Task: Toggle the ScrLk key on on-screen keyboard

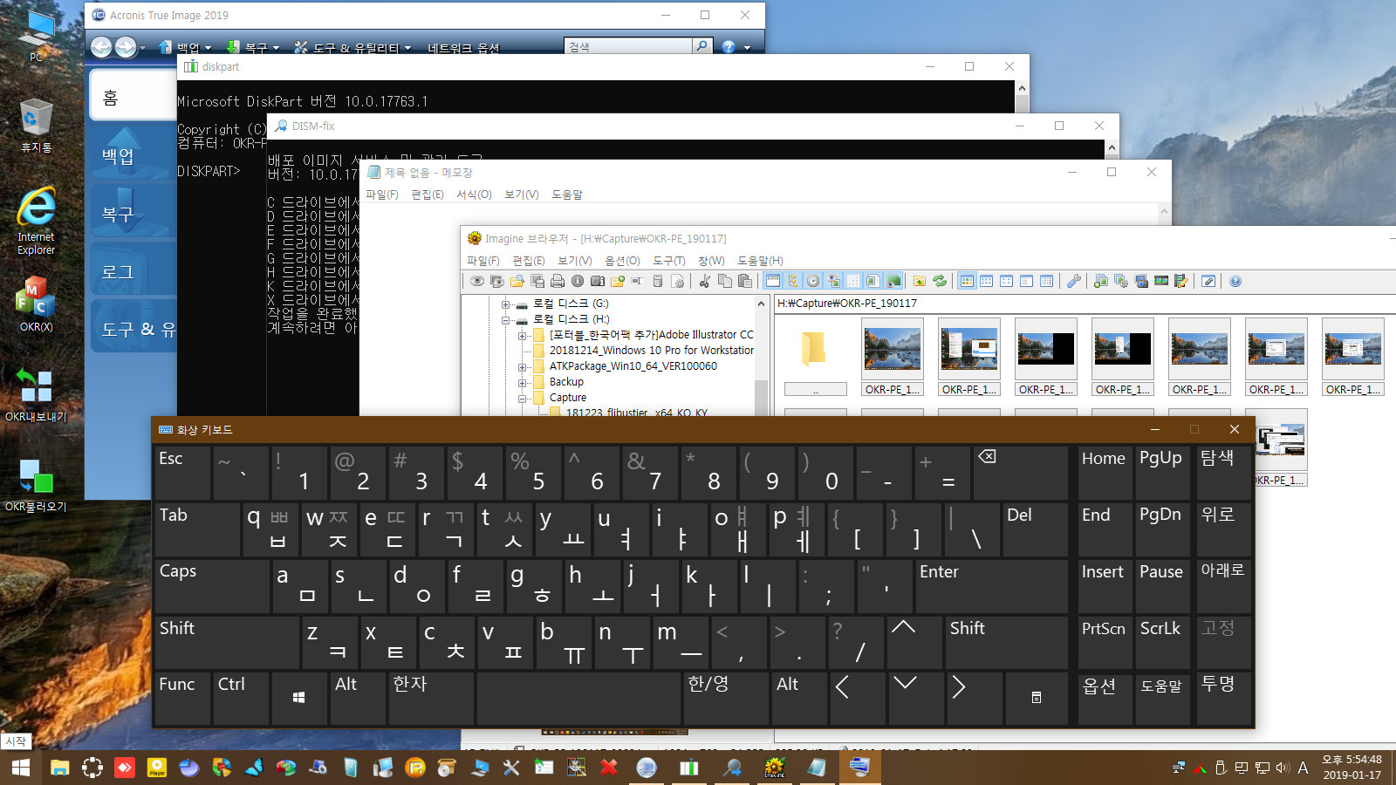Action: point(1161,642)
